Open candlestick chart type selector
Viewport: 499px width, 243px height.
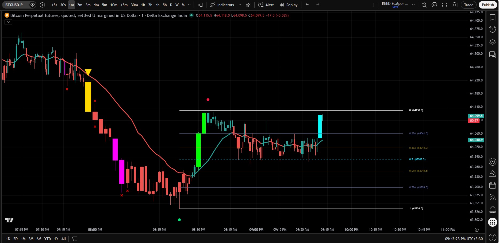point(200,5)
